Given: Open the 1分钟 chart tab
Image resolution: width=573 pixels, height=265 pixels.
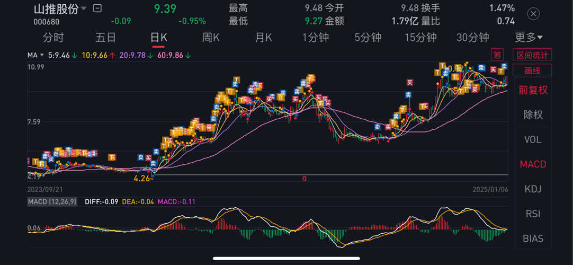Looking at the screenshot, I should click(x=316, y=37).
